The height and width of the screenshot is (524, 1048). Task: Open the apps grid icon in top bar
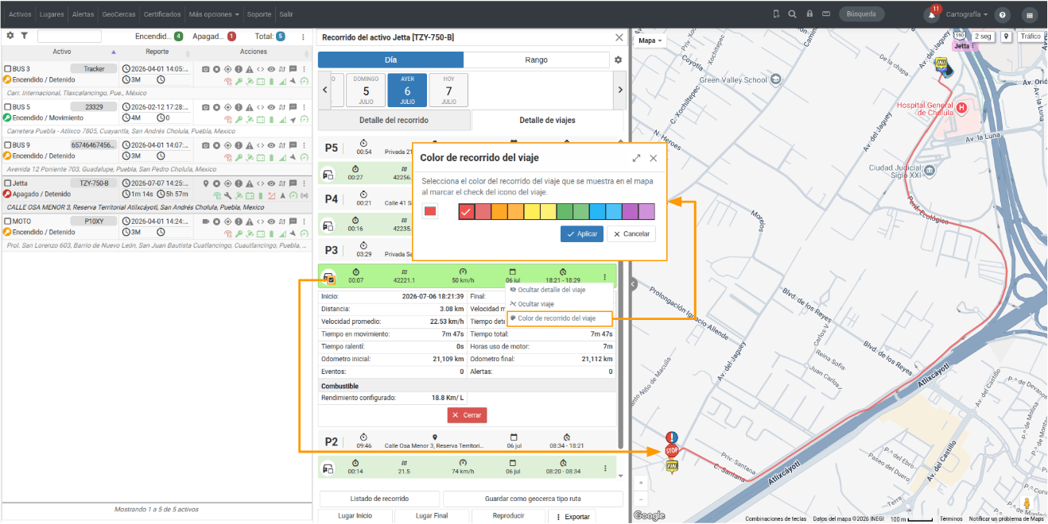[x=1030, y=14]
